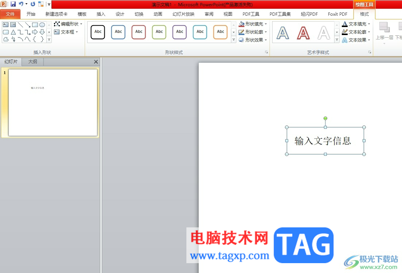Select the vertical text box shape
Screen dimensions: 402x273
[x=13, y=25]
